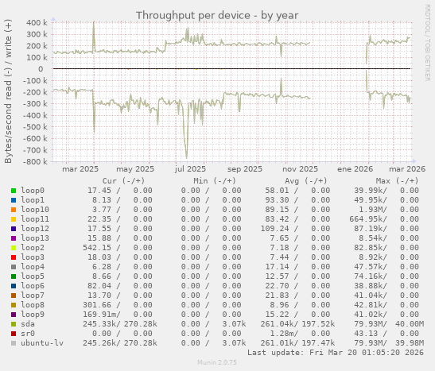Click the may 2025 axis label
The width and height of the screenshot is (435, 371).
[x=135, y=169]
